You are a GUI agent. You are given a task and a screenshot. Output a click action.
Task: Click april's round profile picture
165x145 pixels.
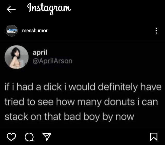pyautogui.click(x=16, y=57)
